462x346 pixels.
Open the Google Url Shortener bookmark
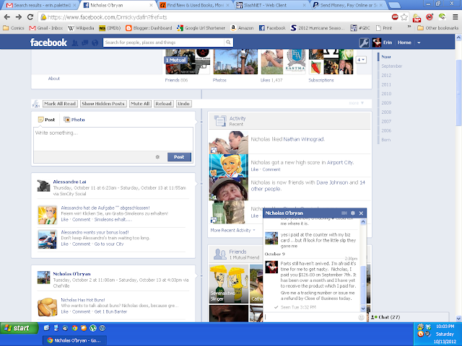201,28
